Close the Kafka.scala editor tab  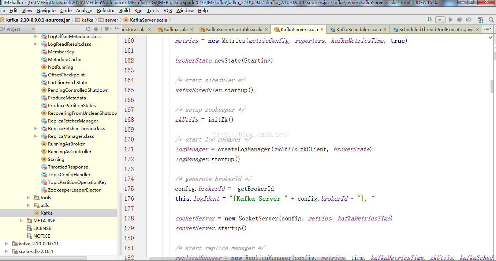coord(192,30)
